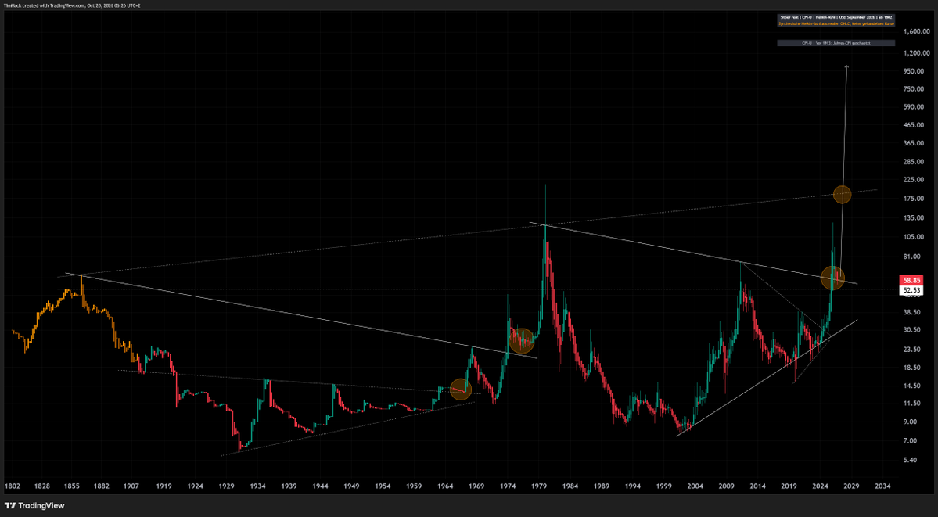Click the 2029 date on the time axis
The width and height of the screenshot is (938, 517).
coord(852,486)
